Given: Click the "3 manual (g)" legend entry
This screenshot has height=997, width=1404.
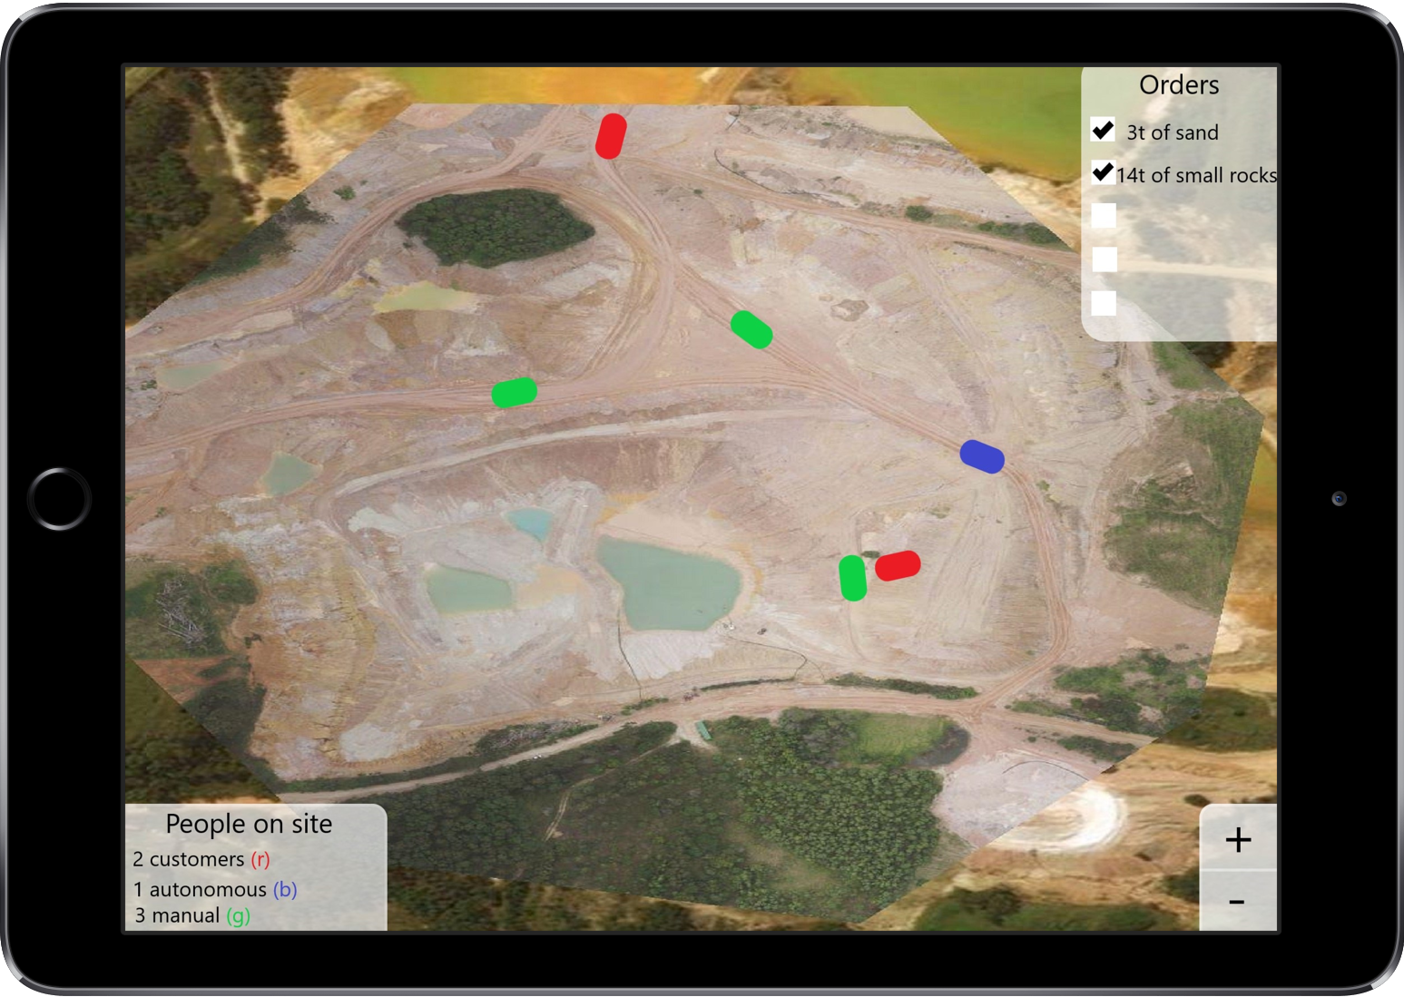Looking at the screenshot, I should (192, 915).
